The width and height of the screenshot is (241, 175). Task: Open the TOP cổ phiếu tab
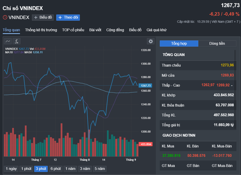coord(73,30)
